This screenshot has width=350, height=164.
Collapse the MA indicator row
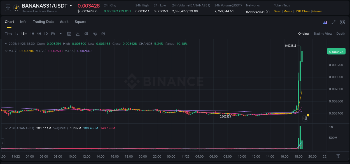tap(6, 51)
